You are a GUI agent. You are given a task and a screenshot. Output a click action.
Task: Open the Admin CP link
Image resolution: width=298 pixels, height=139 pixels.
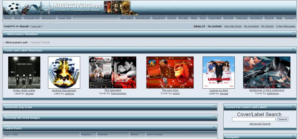click(199, 26)
